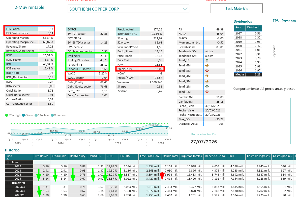Toggle the Cierre legend series
The height and width of the screenshot is (203, 296).
click(27, 115)
